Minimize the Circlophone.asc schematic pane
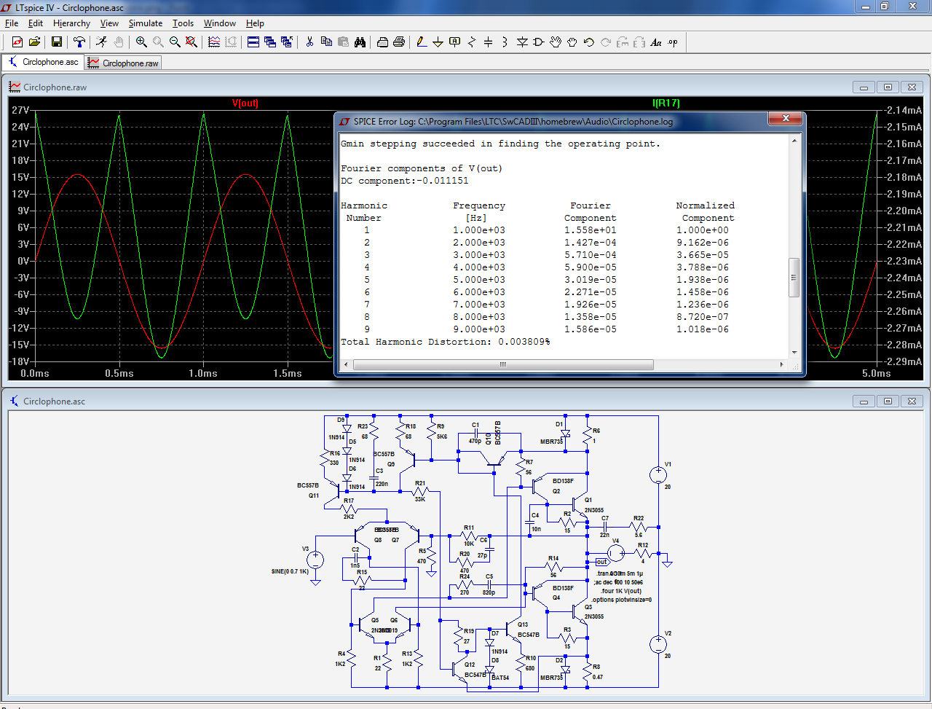 (x=864, y=401)
